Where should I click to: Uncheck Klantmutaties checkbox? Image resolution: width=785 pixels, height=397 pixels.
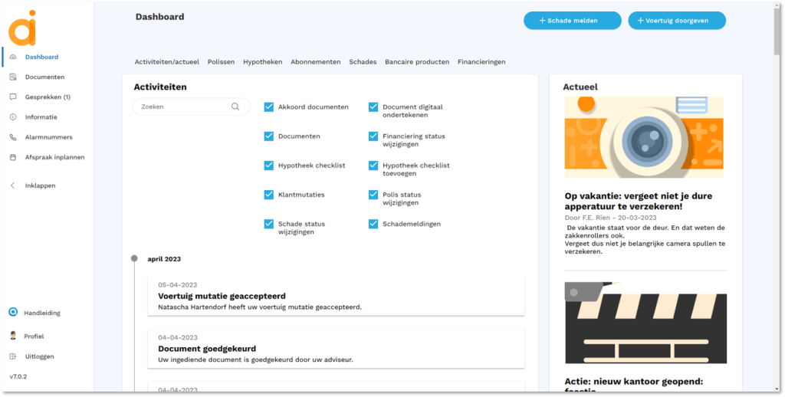[x=269, y=195]
